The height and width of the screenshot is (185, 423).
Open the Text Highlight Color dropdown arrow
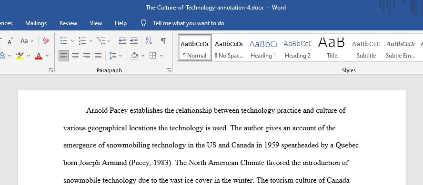coord(28,56)
